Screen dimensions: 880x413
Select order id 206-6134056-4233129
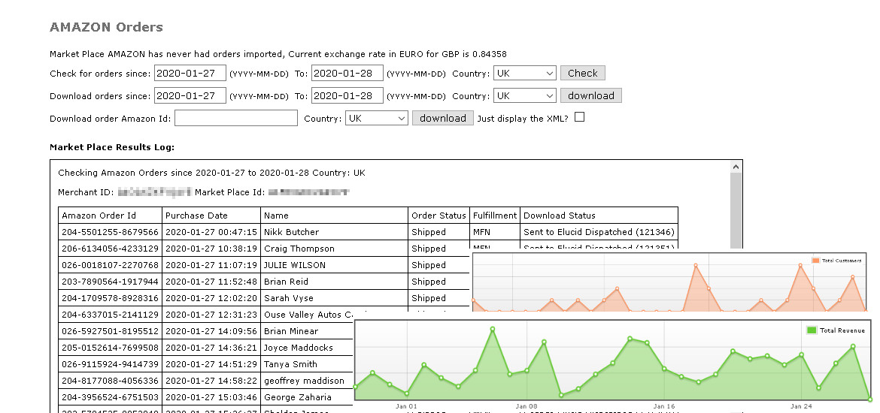110,249
